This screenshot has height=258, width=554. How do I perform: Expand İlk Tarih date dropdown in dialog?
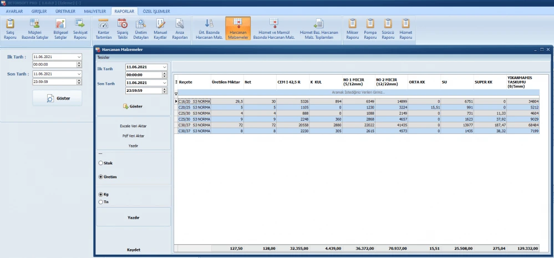pos(164,67)
